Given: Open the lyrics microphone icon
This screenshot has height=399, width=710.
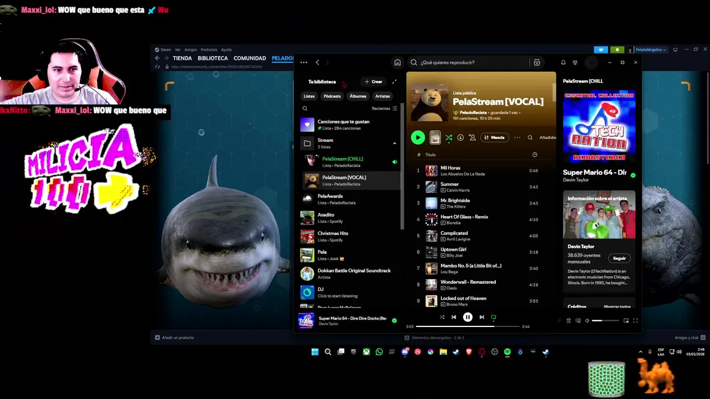Looking at the screenshot, I should click(559, 320).
